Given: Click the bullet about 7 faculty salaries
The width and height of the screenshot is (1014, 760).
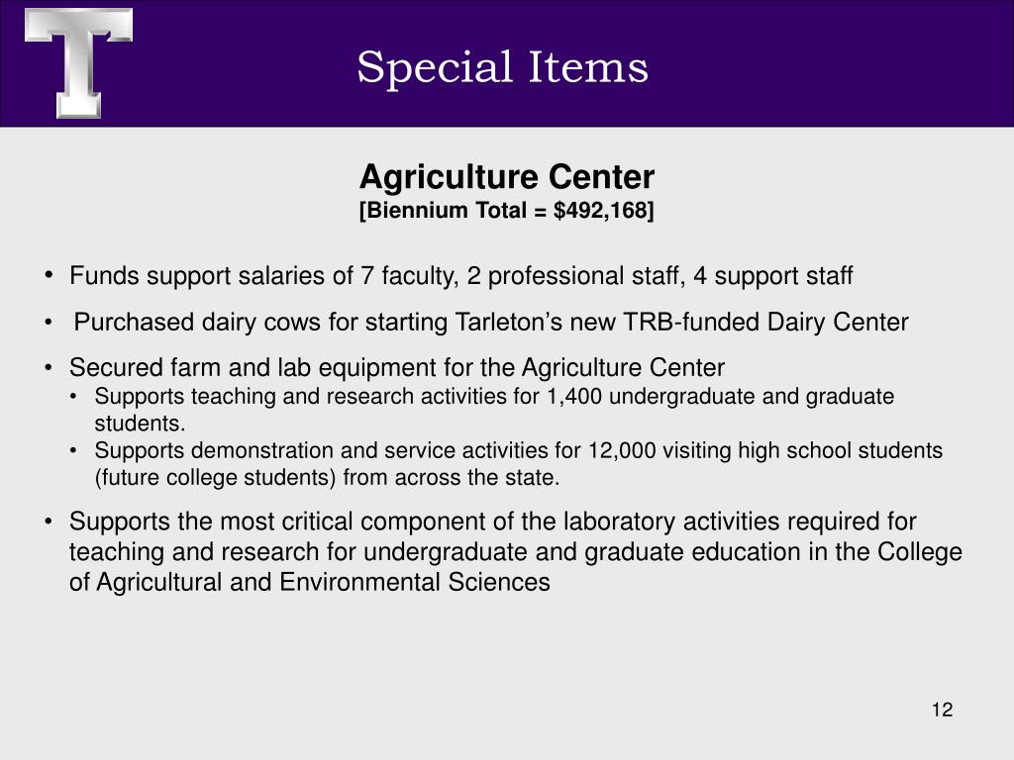Looking at the screenshot, I should point(461,276).
